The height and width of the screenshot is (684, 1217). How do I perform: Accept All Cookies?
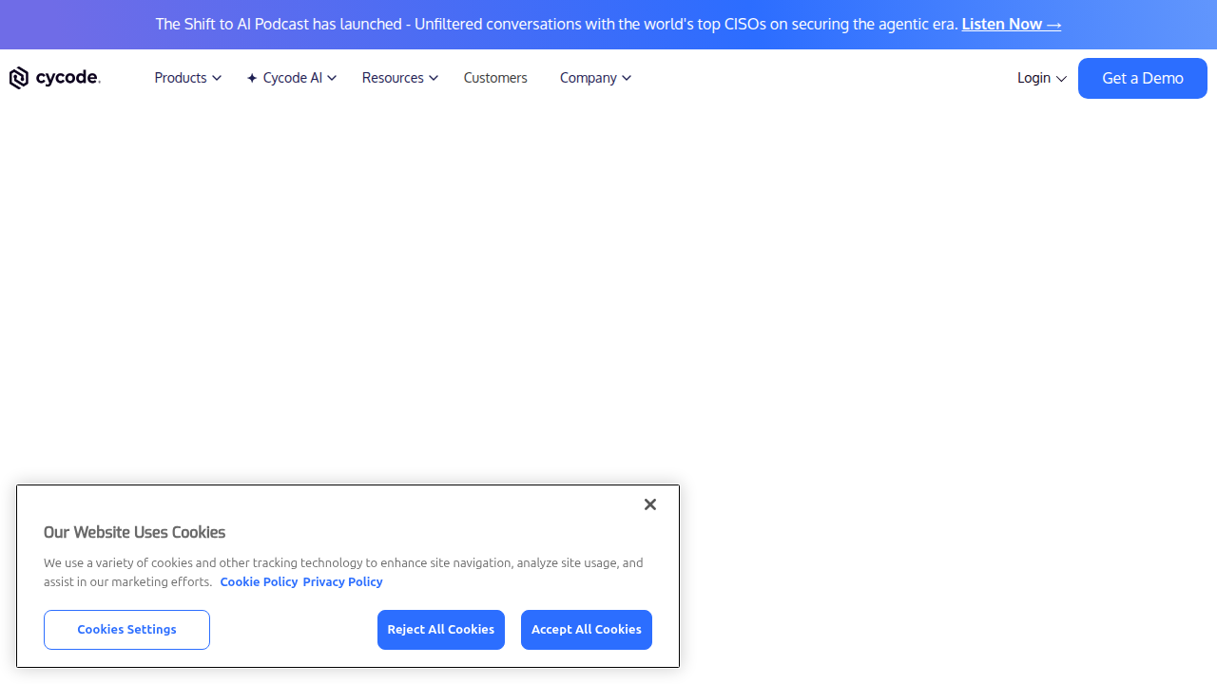tap(587, 630)
